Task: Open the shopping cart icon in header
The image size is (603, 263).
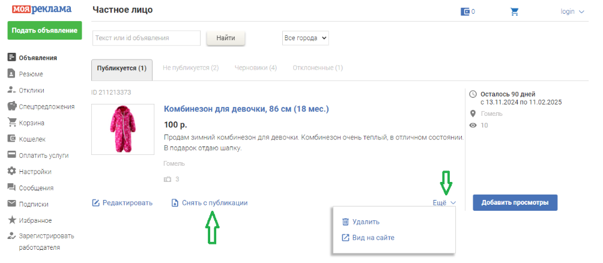Action: coord(514,11)
